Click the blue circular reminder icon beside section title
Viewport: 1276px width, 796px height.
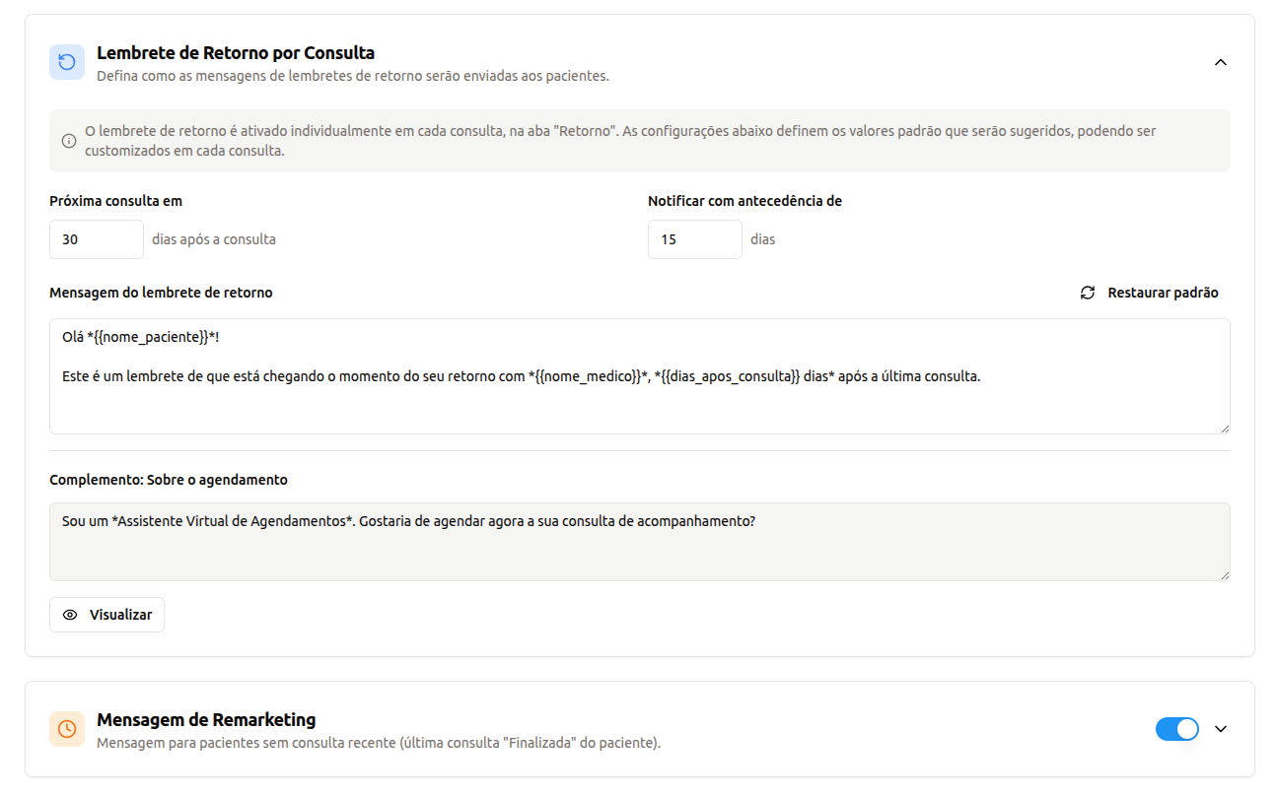click(67, 61)
